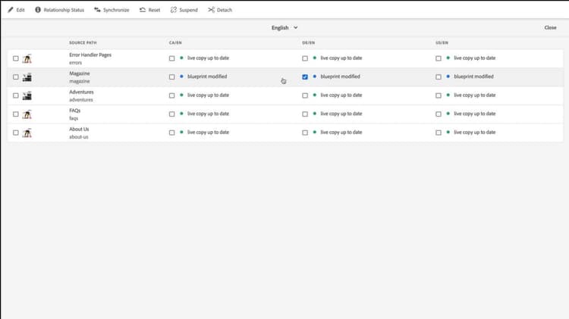The image size is (569, 319).
Task: Open Relationship Status info icon
Action: 38,10
